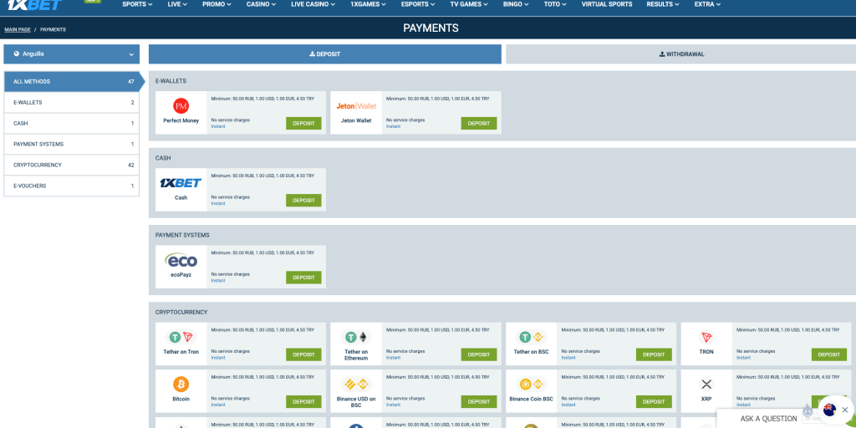Click DEPOSIT button for Binance USD on BSC
Viewport: 856px width, 428px height.
[x=479, y=402]
